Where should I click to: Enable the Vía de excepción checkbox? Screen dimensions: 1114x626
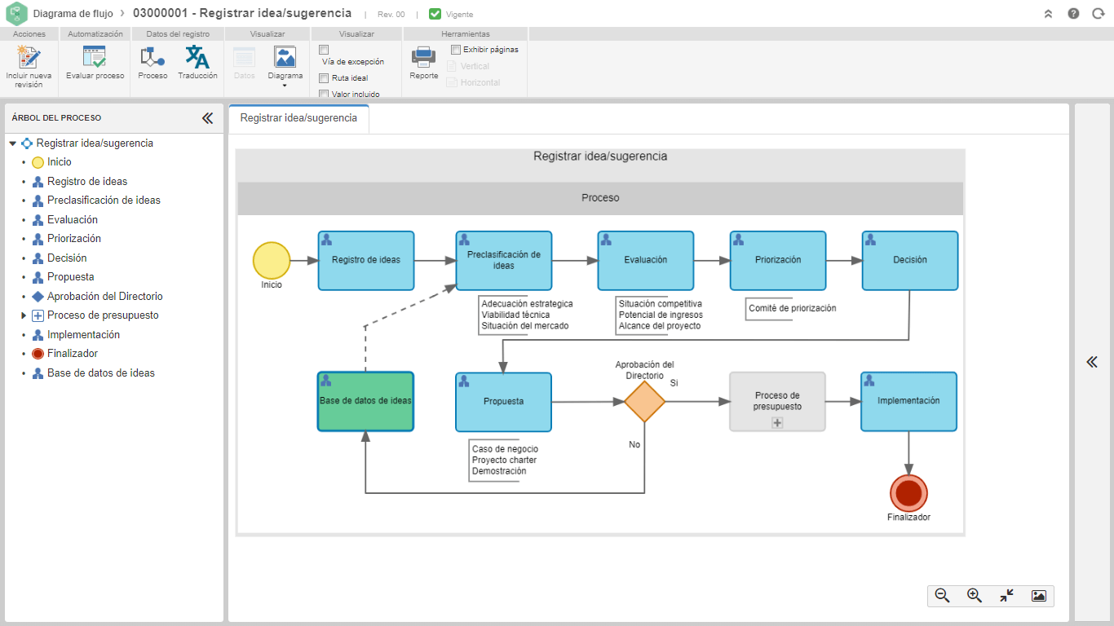coord(324,50)
